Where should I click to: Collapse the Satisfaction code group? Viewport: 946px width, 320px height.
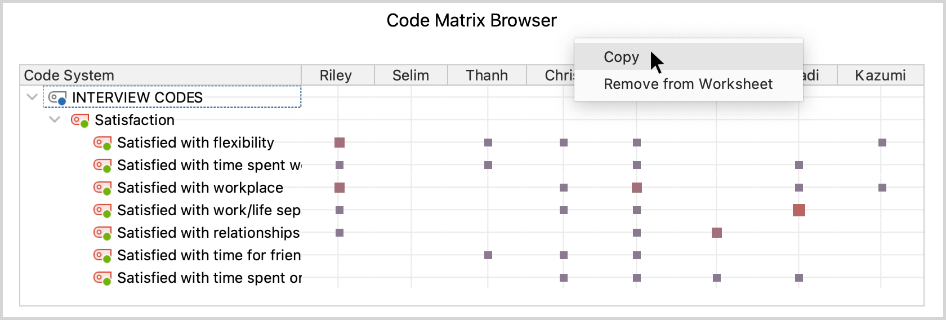(x=55, y=119)
